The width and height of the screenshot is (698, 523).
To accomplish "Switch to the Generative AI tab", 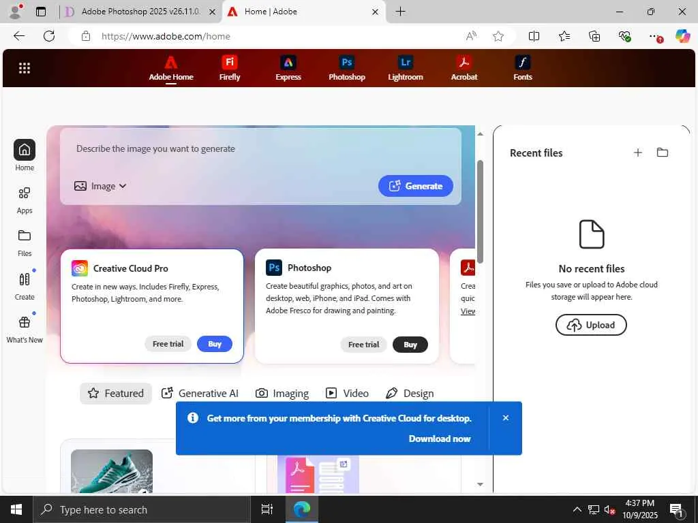I will pos(200,393).
